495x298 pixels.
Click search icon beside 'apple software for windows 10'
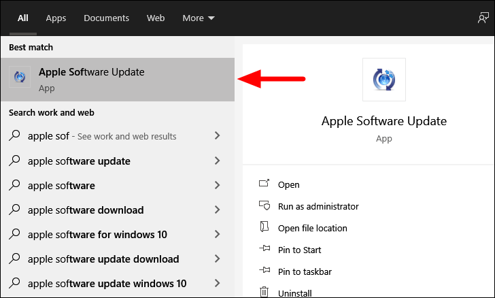14,234
